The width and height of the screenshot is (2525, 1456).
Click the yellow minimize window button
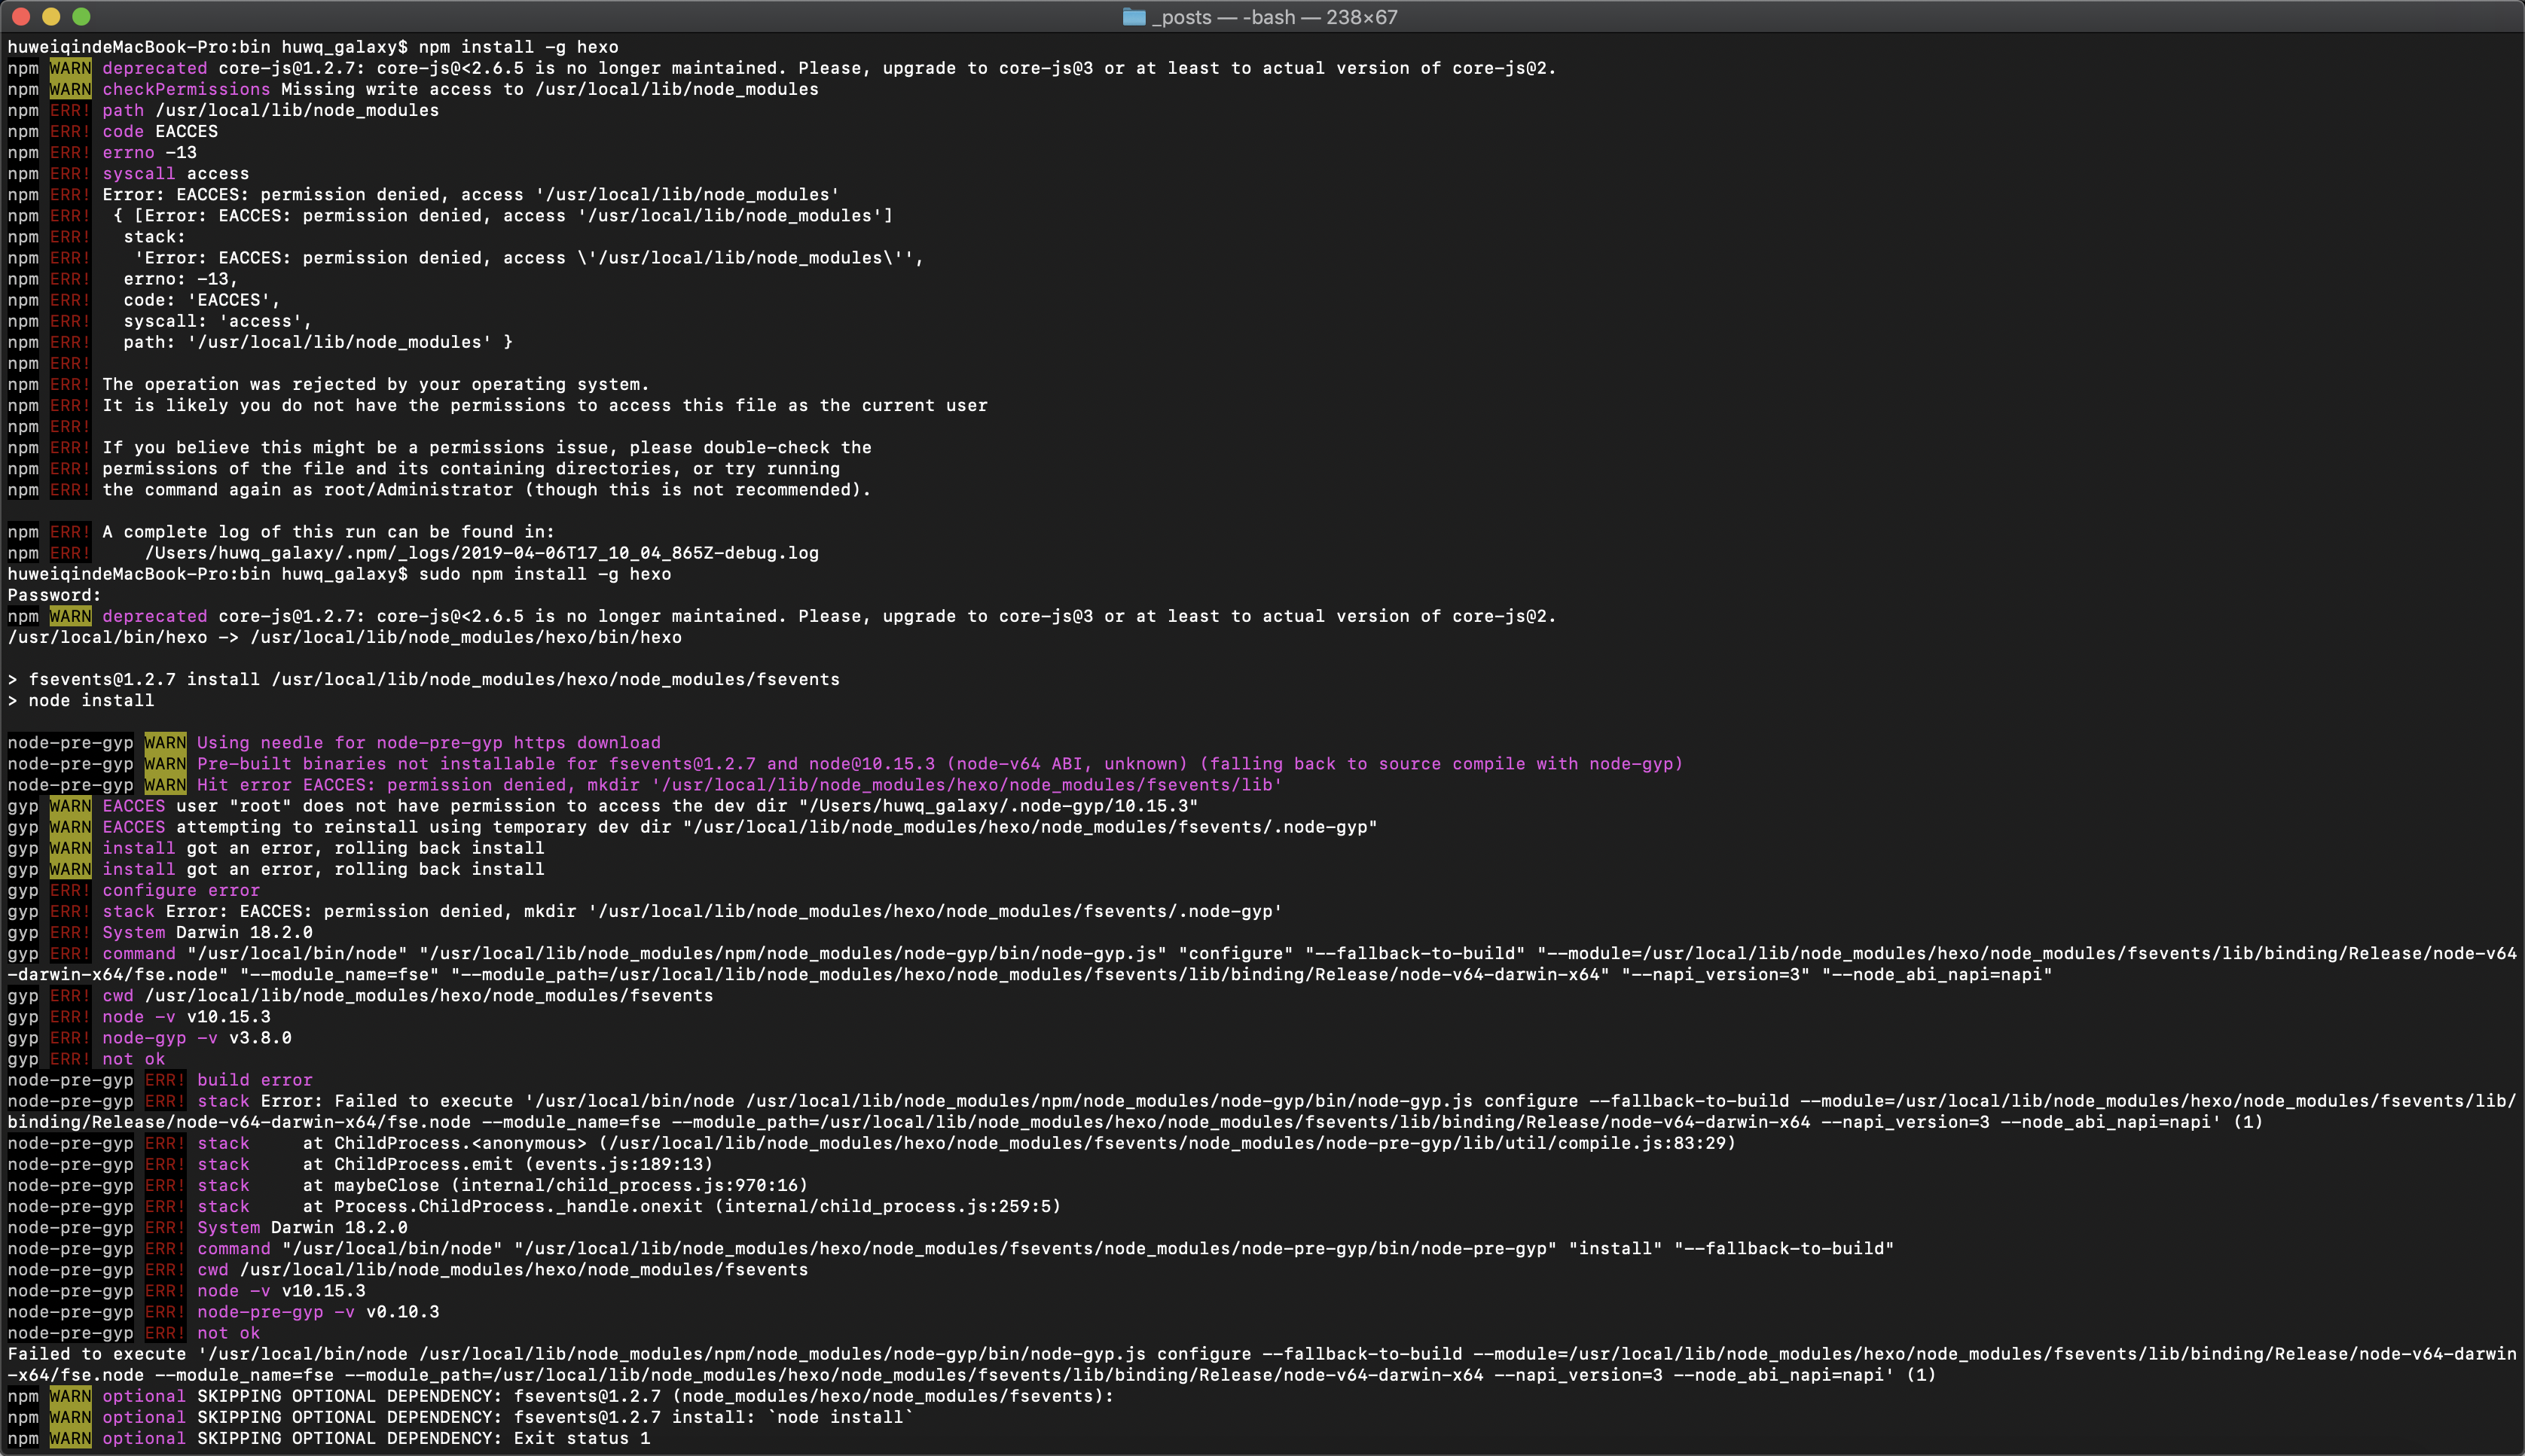[x=51, y=16]
